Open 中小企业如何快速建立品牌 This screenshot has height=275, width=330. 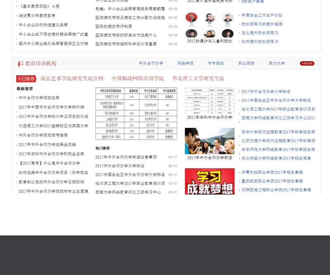pyautogui.click(x=43, y=25)
